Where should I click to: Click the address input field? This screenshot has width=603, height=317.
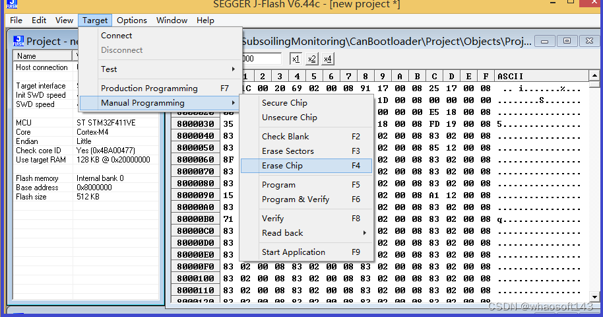tap(261, 59)
